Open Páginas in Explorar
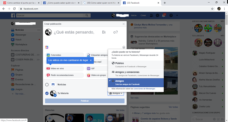Image resolution: width=228 pixels, height=122 pixels. click(19, 70)
